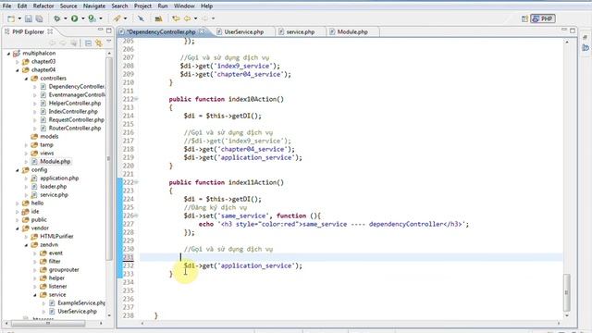Open the Help menu
This screenshot has width=592, height=333.
pos(206,6)
